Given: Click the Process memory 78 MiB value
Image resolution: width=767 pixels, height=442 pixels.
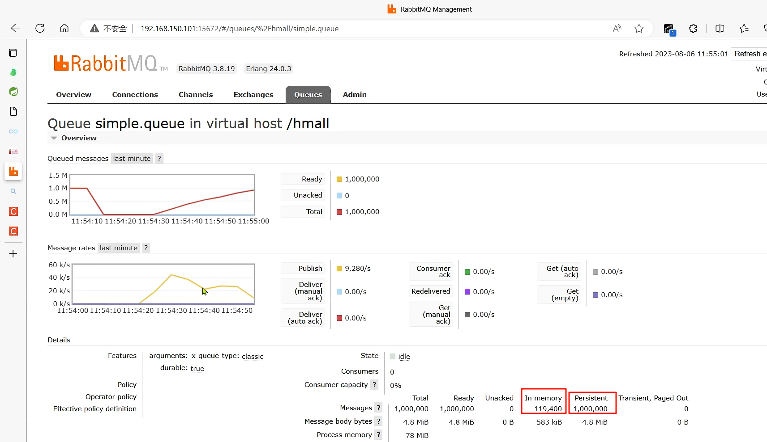Looking at the screenshot, I should click(417, 435).
